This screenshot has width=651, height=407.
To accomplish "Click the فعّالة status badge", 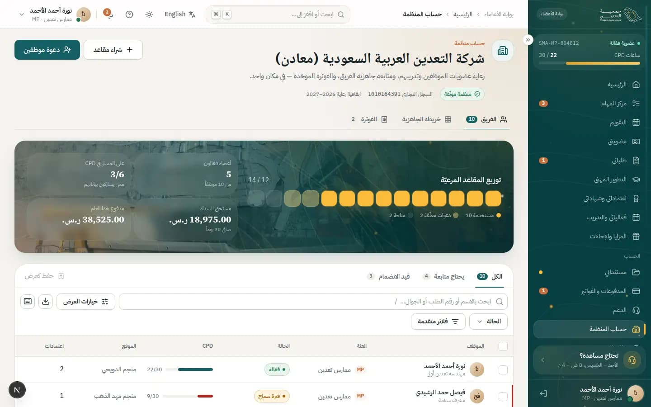I will click(x=277, y=369).
